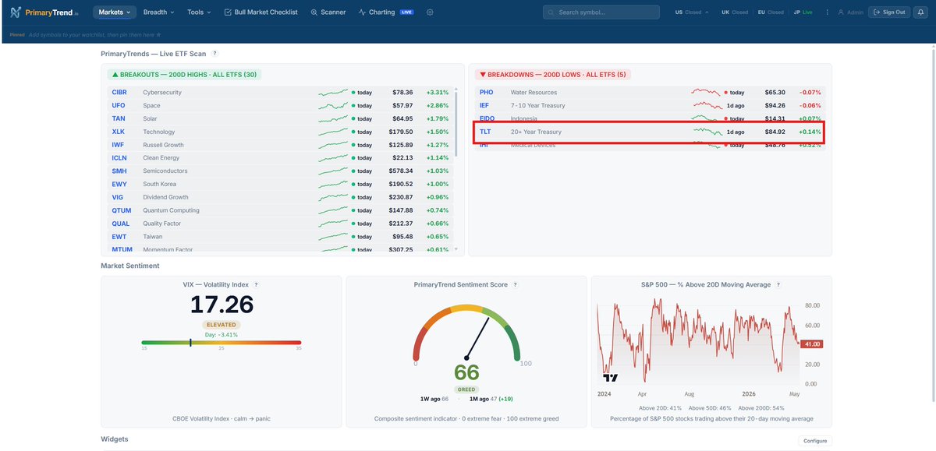The height and width of the screenshot is (451, 936).
Task: Open the XLK ticker link
Action: tap(119, 132)
